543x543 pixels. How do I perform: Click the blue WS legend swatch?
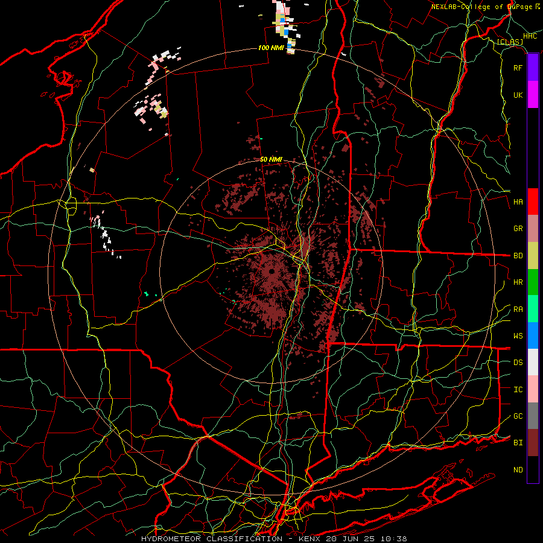point(533,335)
